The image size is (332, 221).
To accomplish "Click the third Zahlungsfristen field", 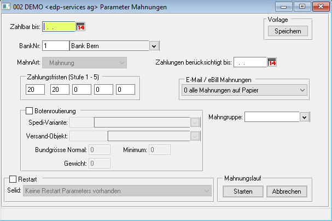I will pos(80,89).
